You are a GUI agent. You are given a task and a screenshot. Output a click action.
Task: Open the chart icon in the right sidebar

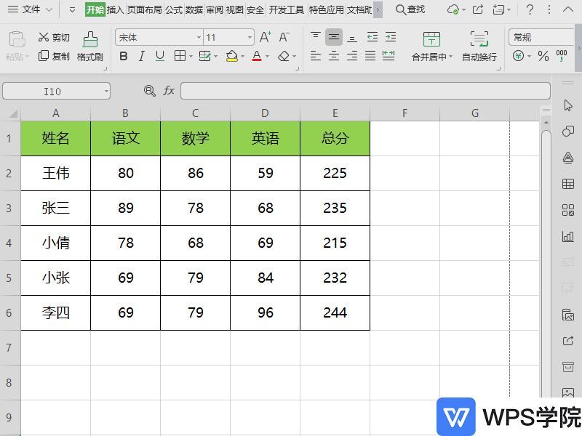click(568, 236)
